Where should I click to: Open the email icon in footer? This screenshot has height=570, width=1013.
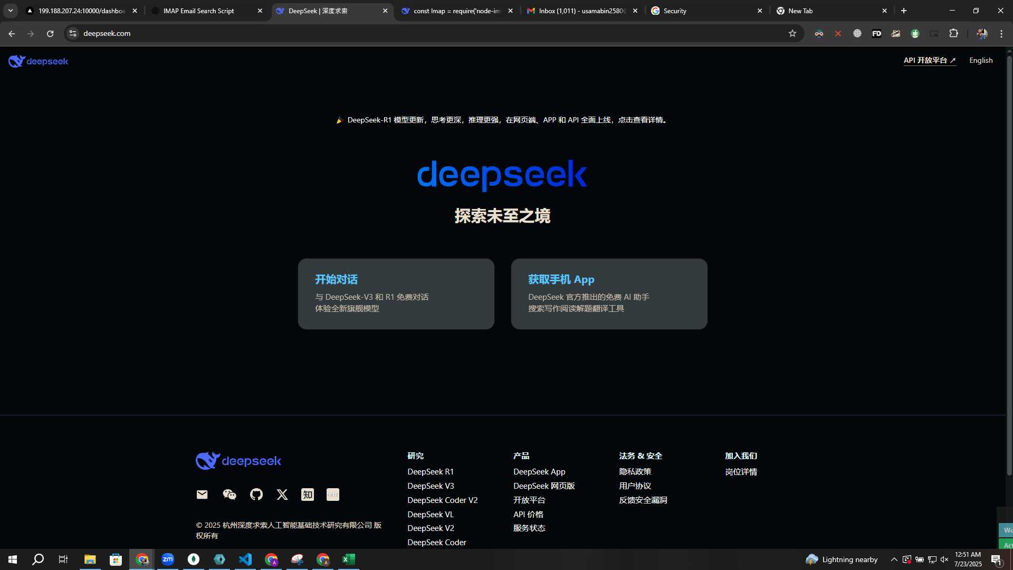(x=202, y=495)
